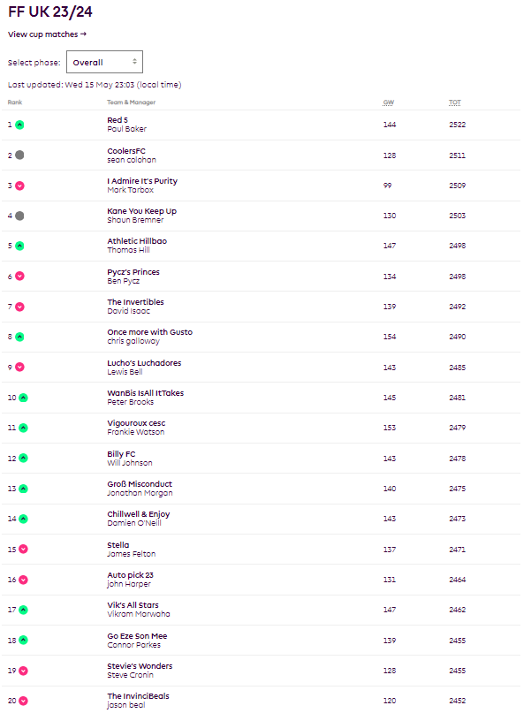View the Groß Misconduct team
This screenshot has width=531, height=713.
pos(140,484)
